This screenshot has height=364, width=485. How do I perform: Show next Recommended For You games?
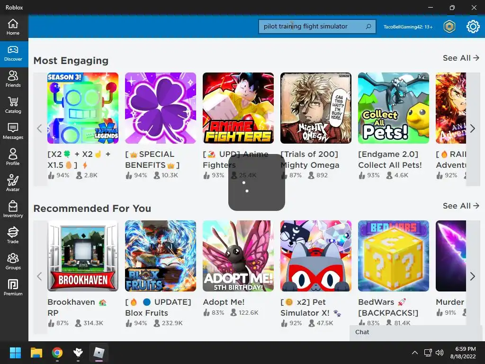tap(473, 276)
